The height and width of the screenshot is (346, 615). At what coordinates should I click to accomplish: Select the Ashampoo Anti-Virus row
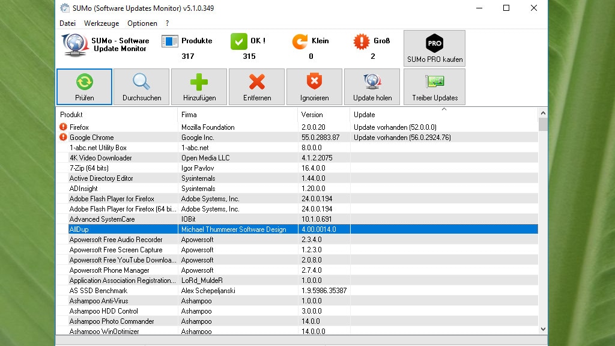(x=297, y=300)
